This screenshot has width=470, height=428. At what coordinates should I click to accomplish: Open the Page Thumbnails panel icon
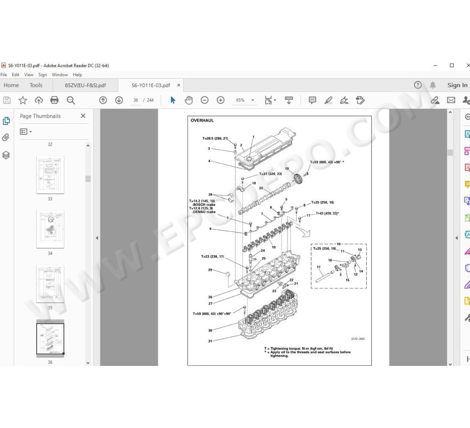(x=6, y=121)
